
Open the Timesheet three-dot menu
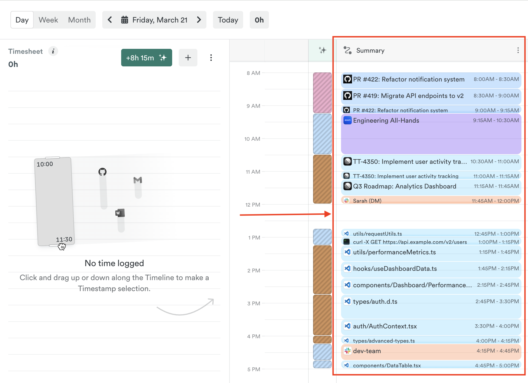(x=211, y=58)
